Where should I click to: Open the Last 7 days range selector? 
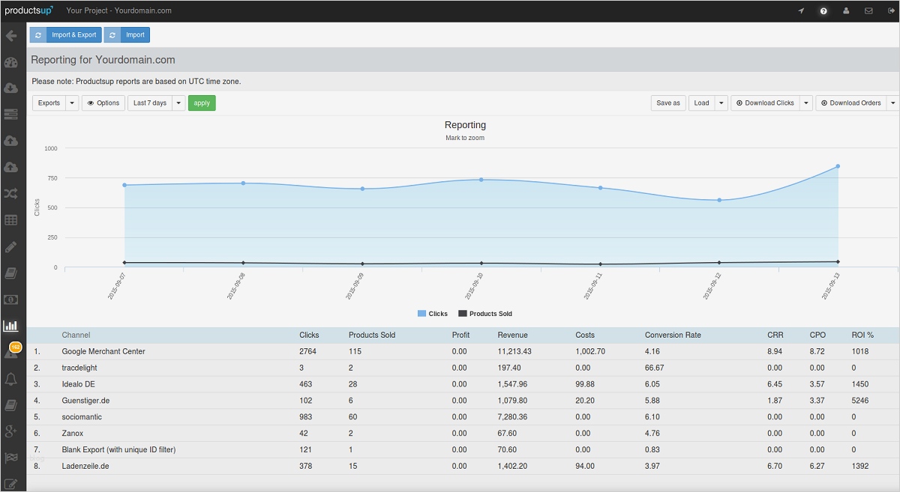pos(150,103)
